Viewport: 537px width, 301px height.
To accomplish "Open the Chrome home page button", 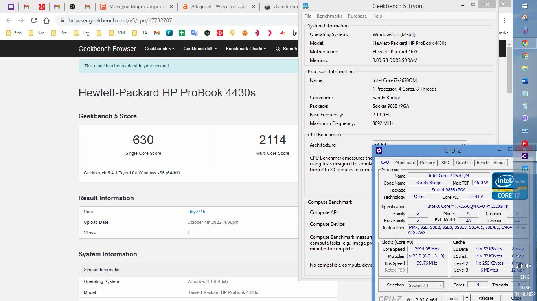I will coord(46,20).
